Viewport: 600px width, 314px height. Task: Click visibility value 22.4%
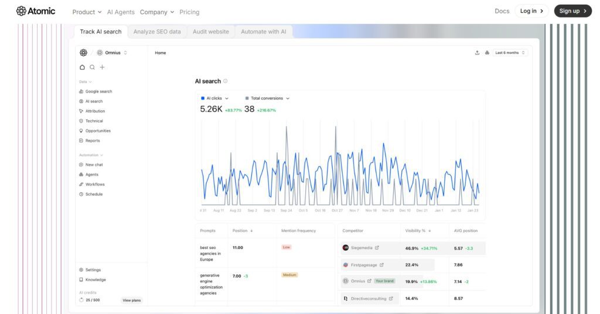tap(412, 265)
